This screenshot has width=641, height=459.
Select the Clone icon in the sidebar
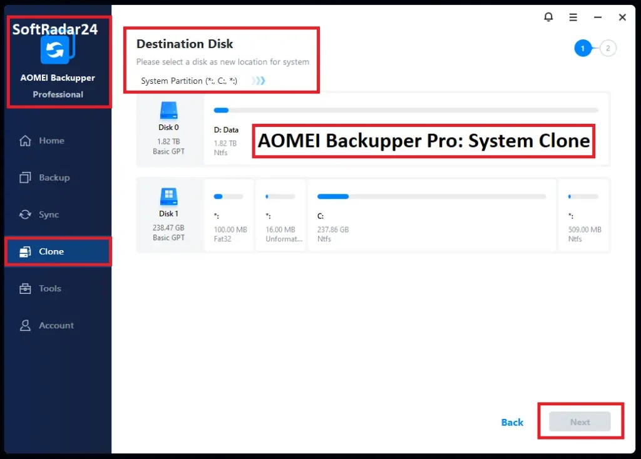pyautogui.click(x=25, y=251)
